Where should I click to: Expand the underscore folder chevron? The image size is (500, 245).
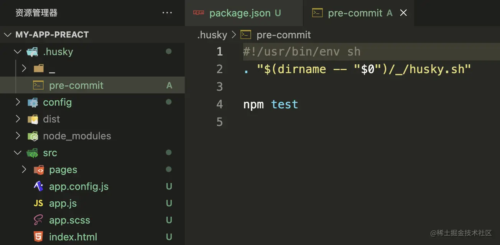coord(24,69)
